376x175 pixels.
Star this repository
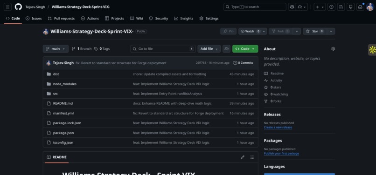315,31
